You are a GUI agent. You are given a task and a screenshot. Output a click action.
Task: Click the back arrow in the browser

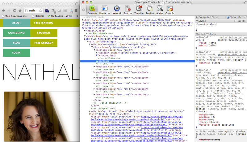coord(3,11)
